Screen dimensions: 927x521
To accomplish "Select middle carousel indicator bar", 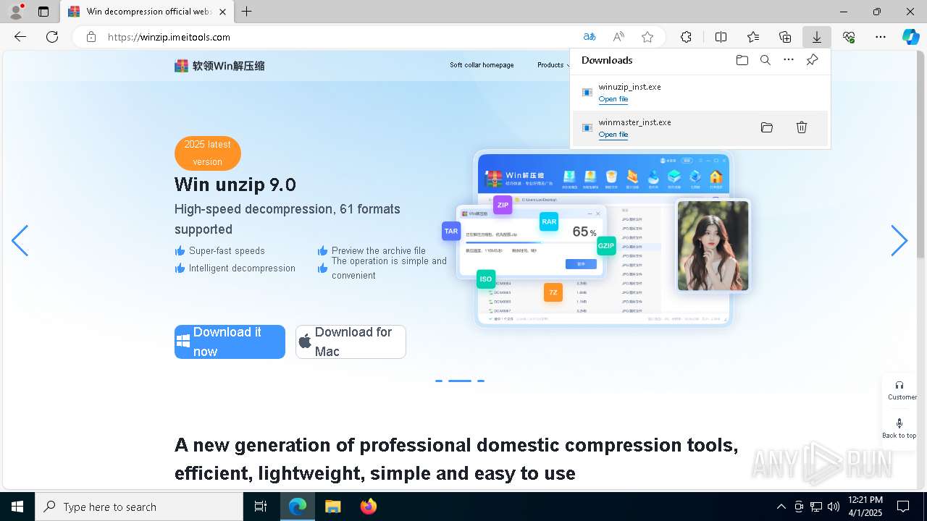I will 460,381.
